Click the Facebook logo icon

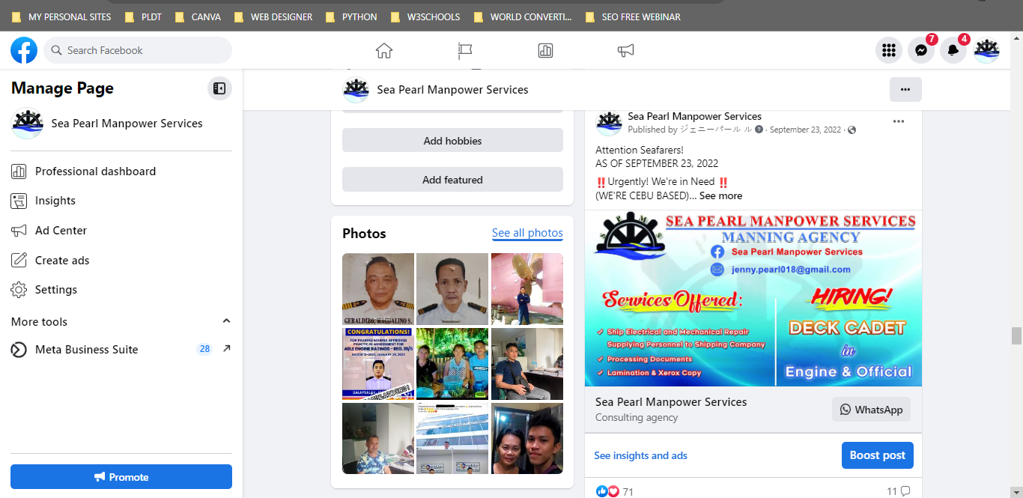coord(24,50)
